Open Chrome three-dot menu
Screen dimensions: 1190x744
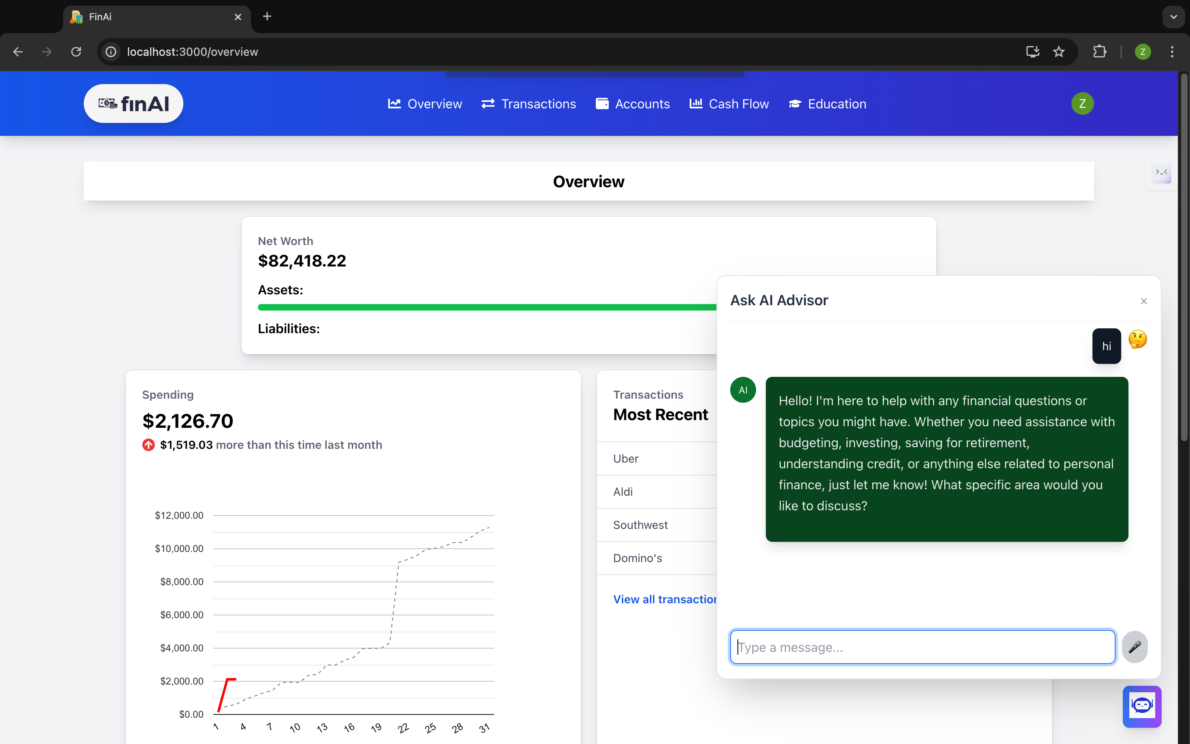[x=1172, y=52]
